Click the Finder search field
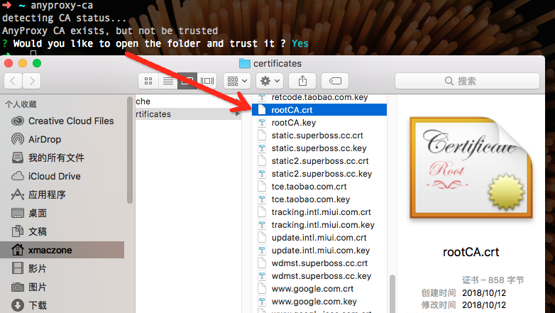 click(467, 81)
